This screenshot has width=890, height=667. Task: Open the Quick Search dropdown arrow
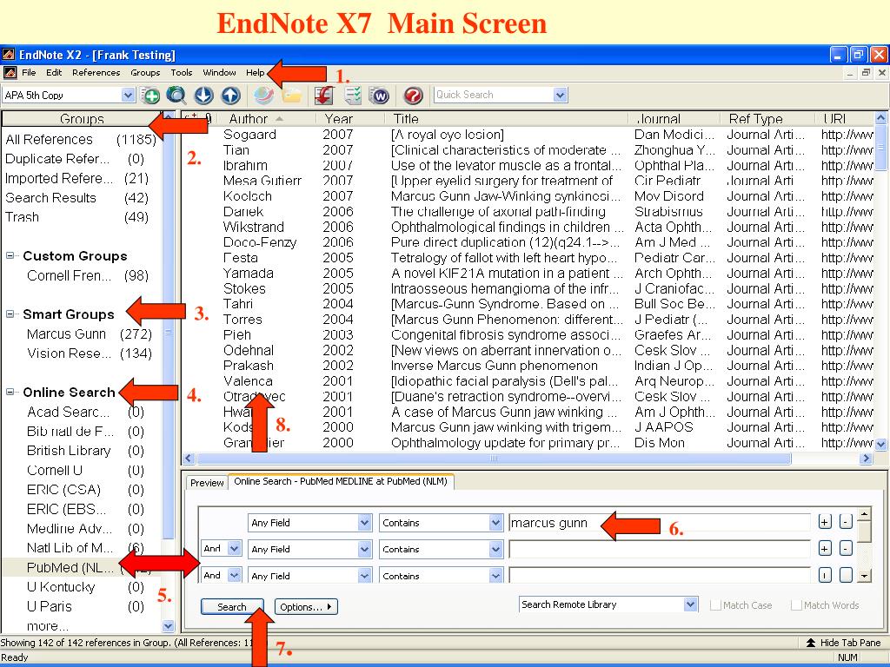[561, 95]
